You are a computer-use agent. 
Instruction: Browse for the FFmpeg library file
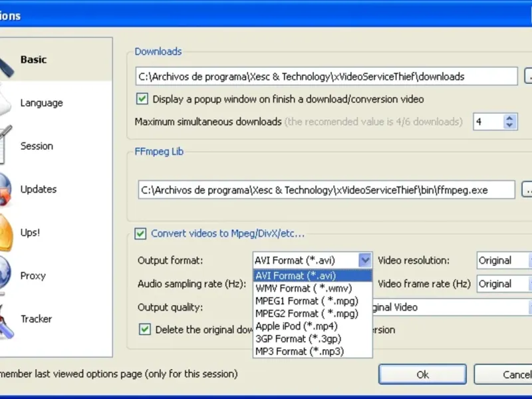tap(527, 190)
